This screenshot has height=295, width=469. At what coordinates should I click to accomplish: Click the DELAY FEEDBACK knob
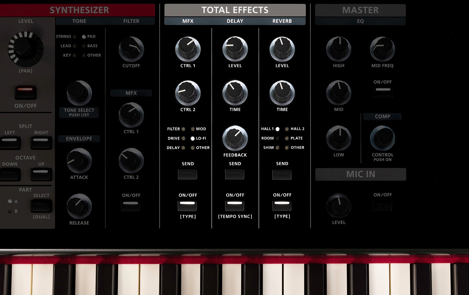click(235, 138)
